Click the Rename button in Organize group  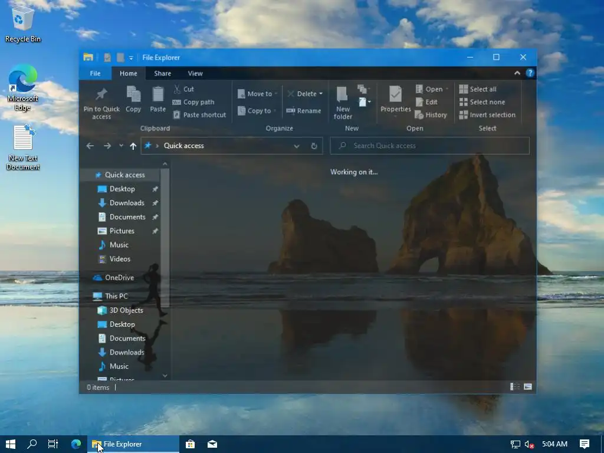coord(304,111)
